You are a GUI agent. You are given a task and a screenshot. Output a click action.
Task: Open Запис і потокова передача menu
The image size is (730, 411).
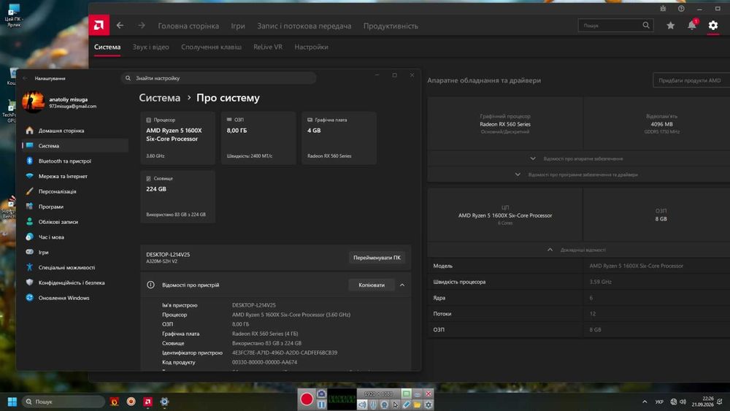pyautogui.click(x=304, y=26)
